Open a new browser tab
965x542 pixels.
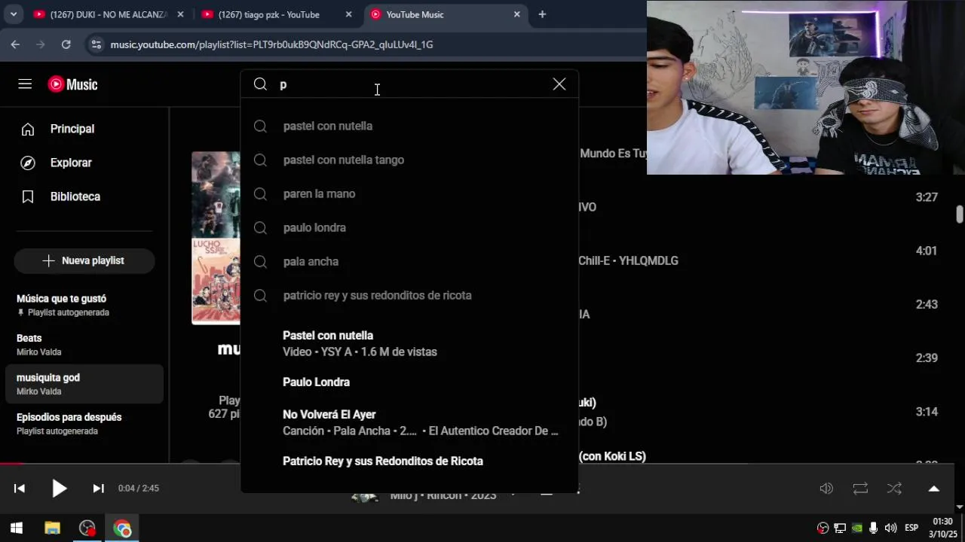pyautogui.click(x=542, y=14)
